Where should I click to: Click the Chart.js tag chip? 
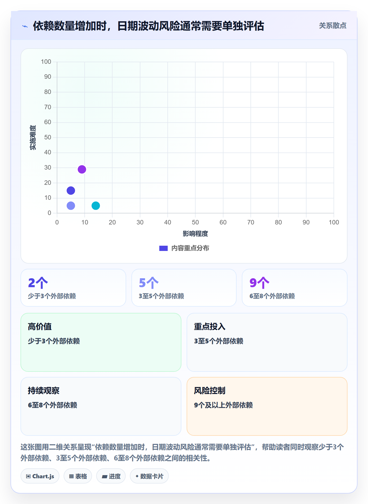(x=40, y=476)
